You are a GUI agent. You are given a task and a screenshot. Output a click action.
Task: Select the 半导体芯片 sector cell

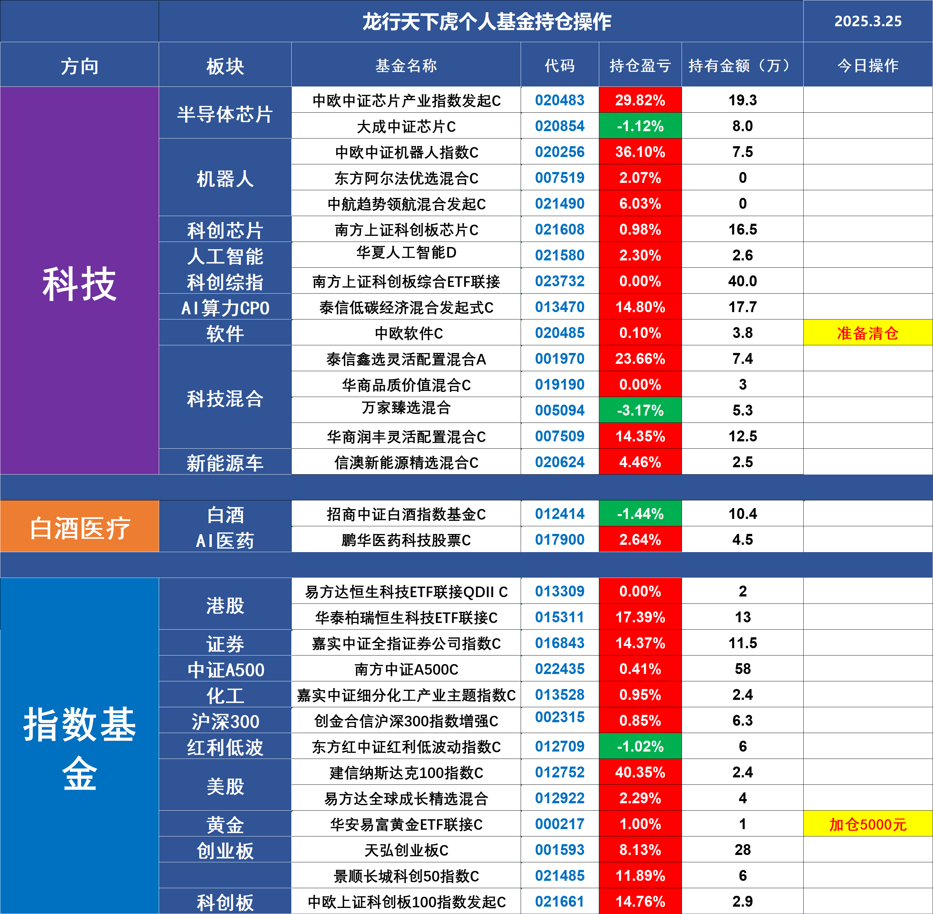click(225, 113)
